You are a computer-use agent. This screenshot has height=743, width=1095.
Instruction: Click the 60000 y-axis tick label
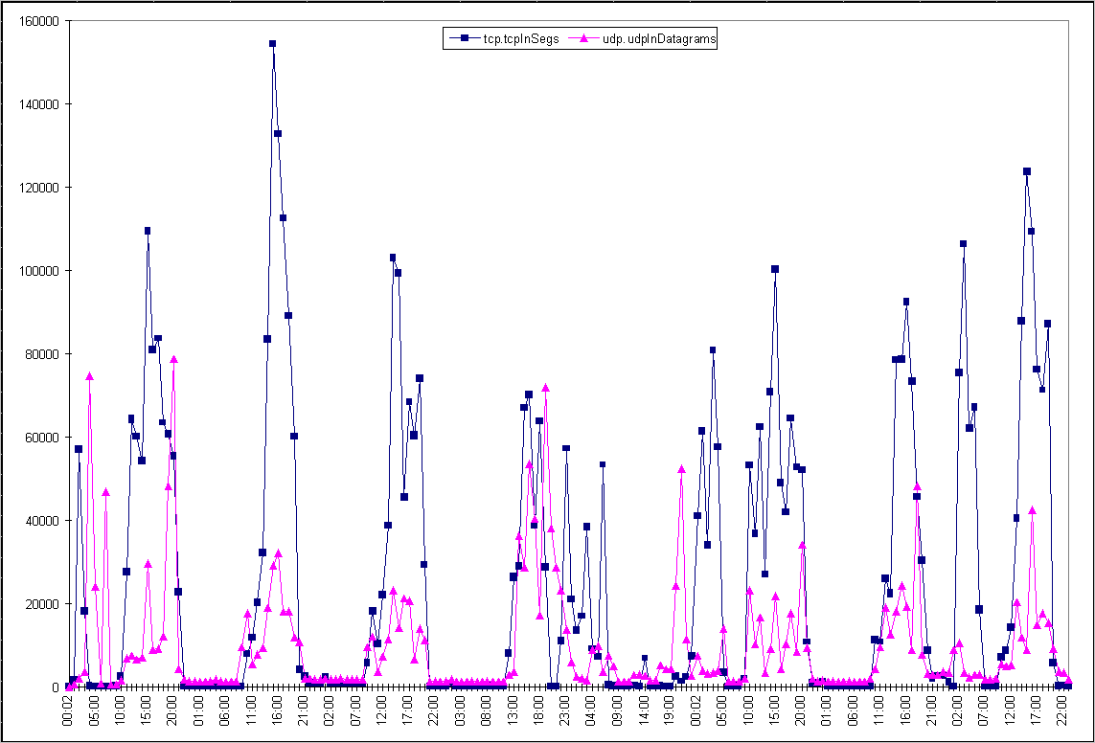pos(41,437)
